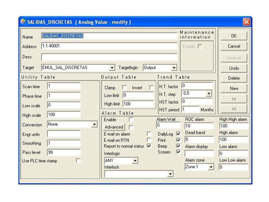
Task: Check Use PLC time stamp
Action: [78, 161]
